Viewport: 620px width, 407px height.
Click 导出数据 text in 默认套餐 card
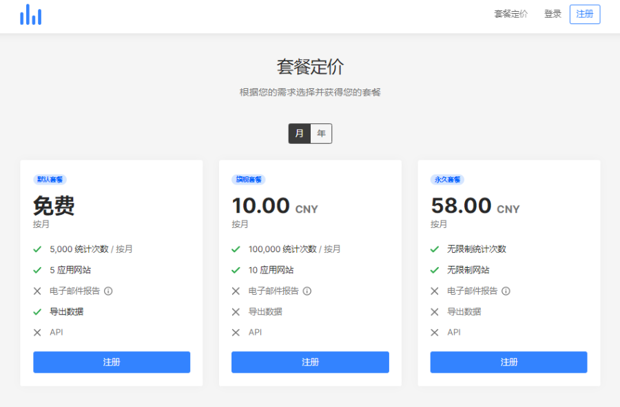pyautogui.click(x=66, y=312)
